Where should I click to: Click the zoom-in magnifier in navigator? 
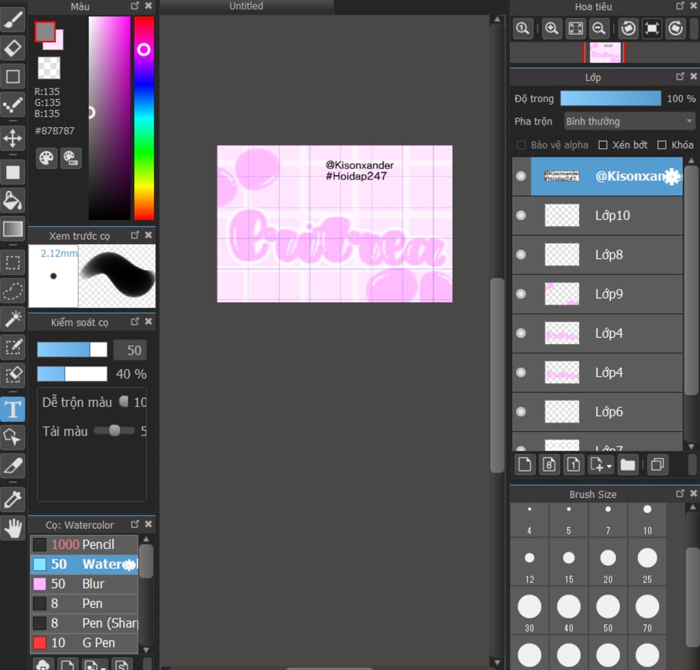point(552,29)
